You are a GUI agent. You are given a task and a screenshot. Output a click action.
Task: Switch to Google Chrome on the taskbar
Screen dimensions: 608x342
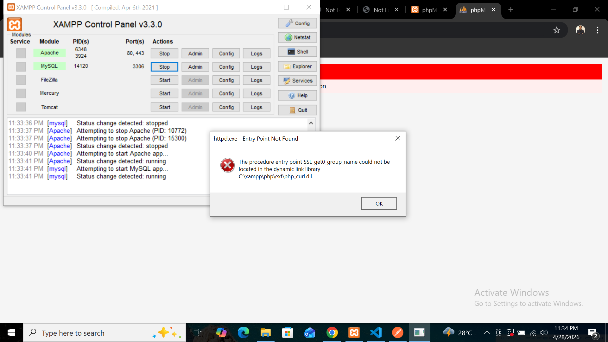coord(332,332)
